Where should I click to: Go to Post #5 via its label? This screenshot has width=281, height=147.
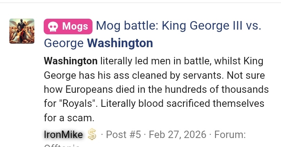click(x=123, y=135)
